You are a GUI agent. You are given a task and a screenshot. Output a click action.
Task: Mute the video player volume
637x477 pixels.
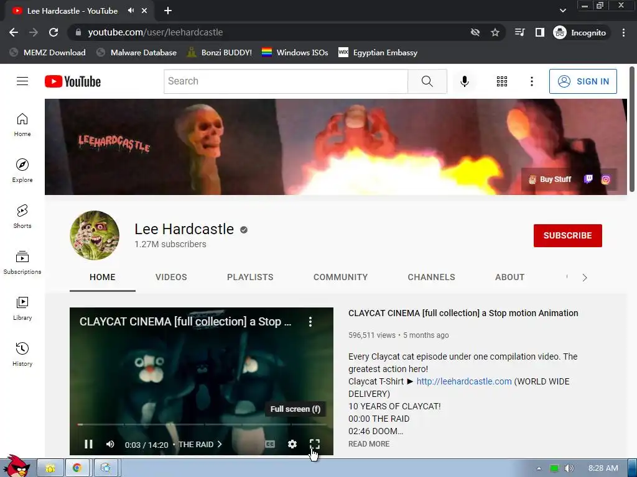tap(110, 444)
